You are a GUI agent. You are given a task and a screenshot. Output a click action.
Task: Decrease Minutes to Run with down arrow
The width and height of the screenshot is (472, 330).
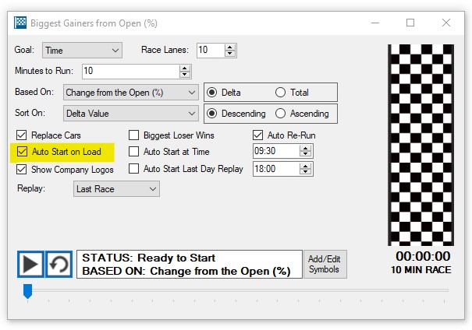(x=185, y=75)
